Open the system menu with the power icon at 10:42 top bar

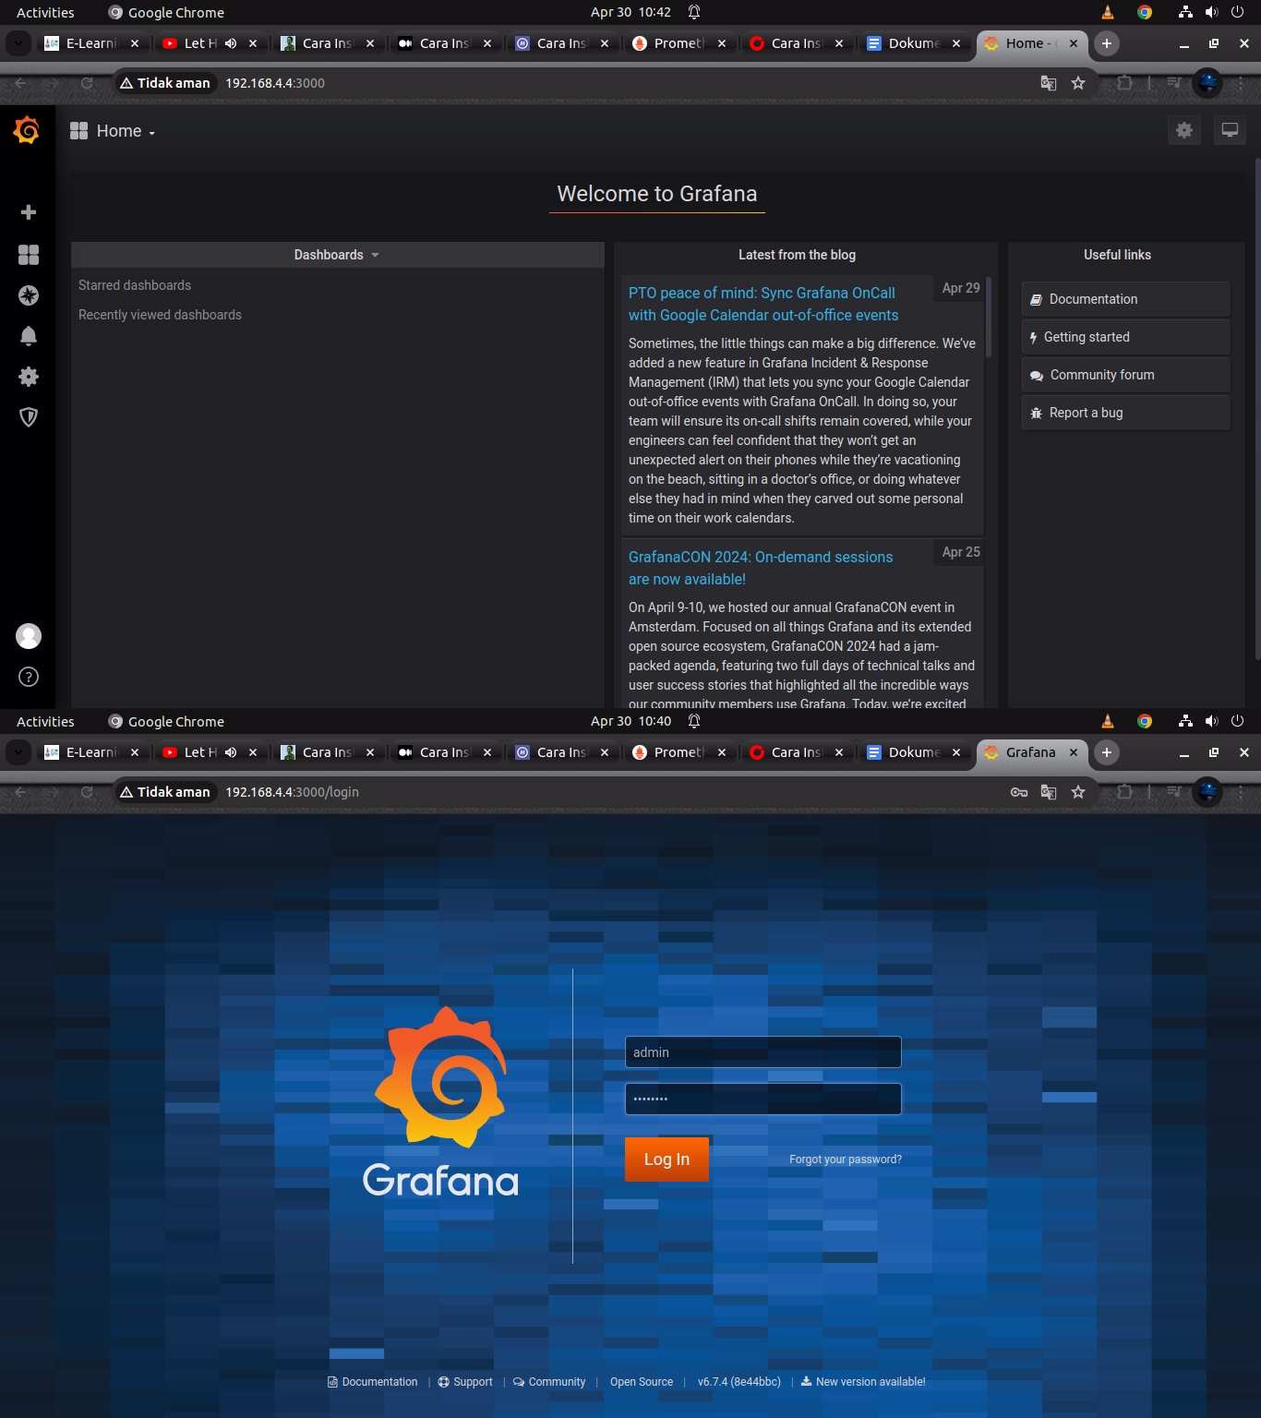point(1238,12)
